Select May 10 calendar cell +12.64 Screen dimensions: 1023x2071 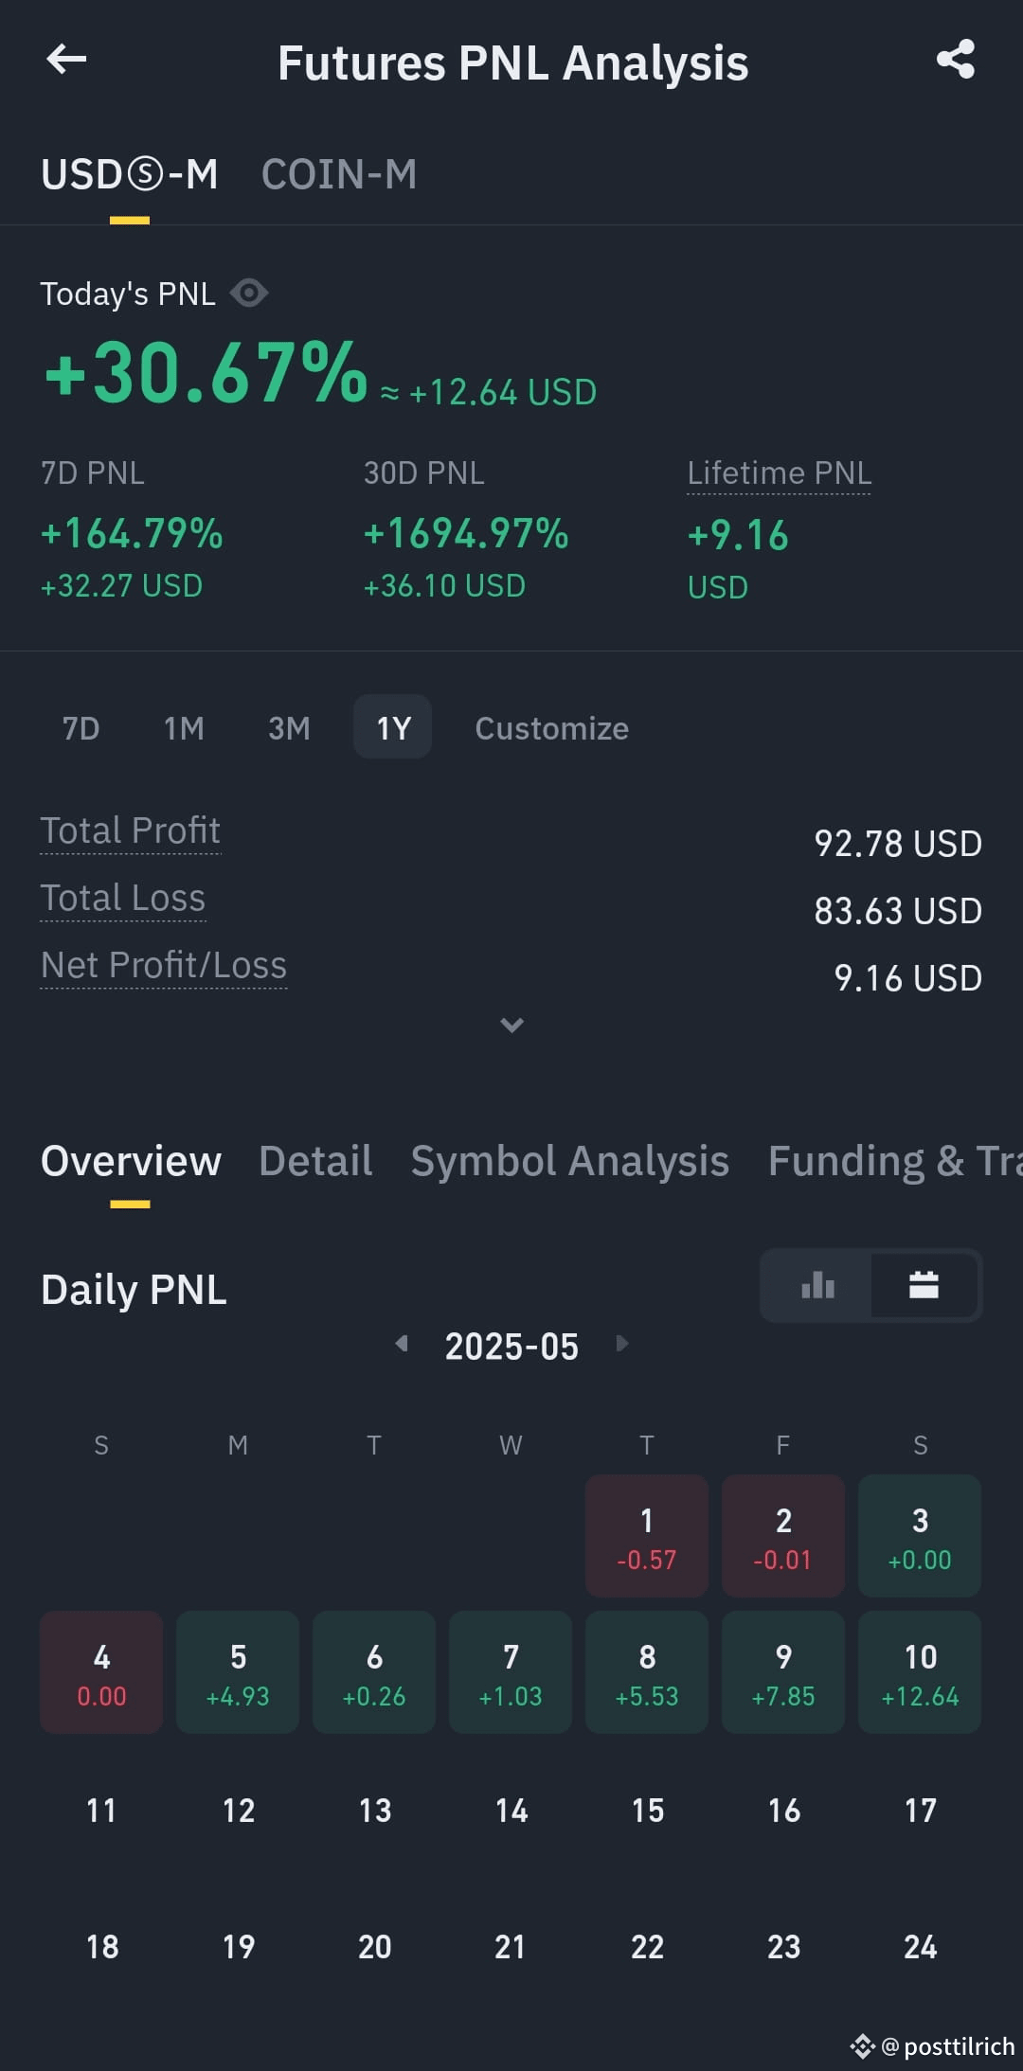coord(920,1672)
